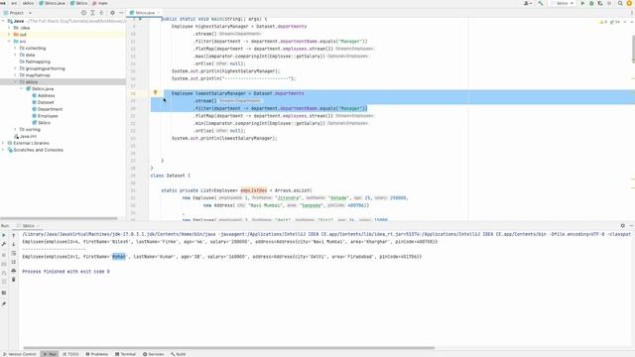This screenshot has width=635, height=357.
Task: Click the run gutter arrow beside main method
Action: [141, 19]
